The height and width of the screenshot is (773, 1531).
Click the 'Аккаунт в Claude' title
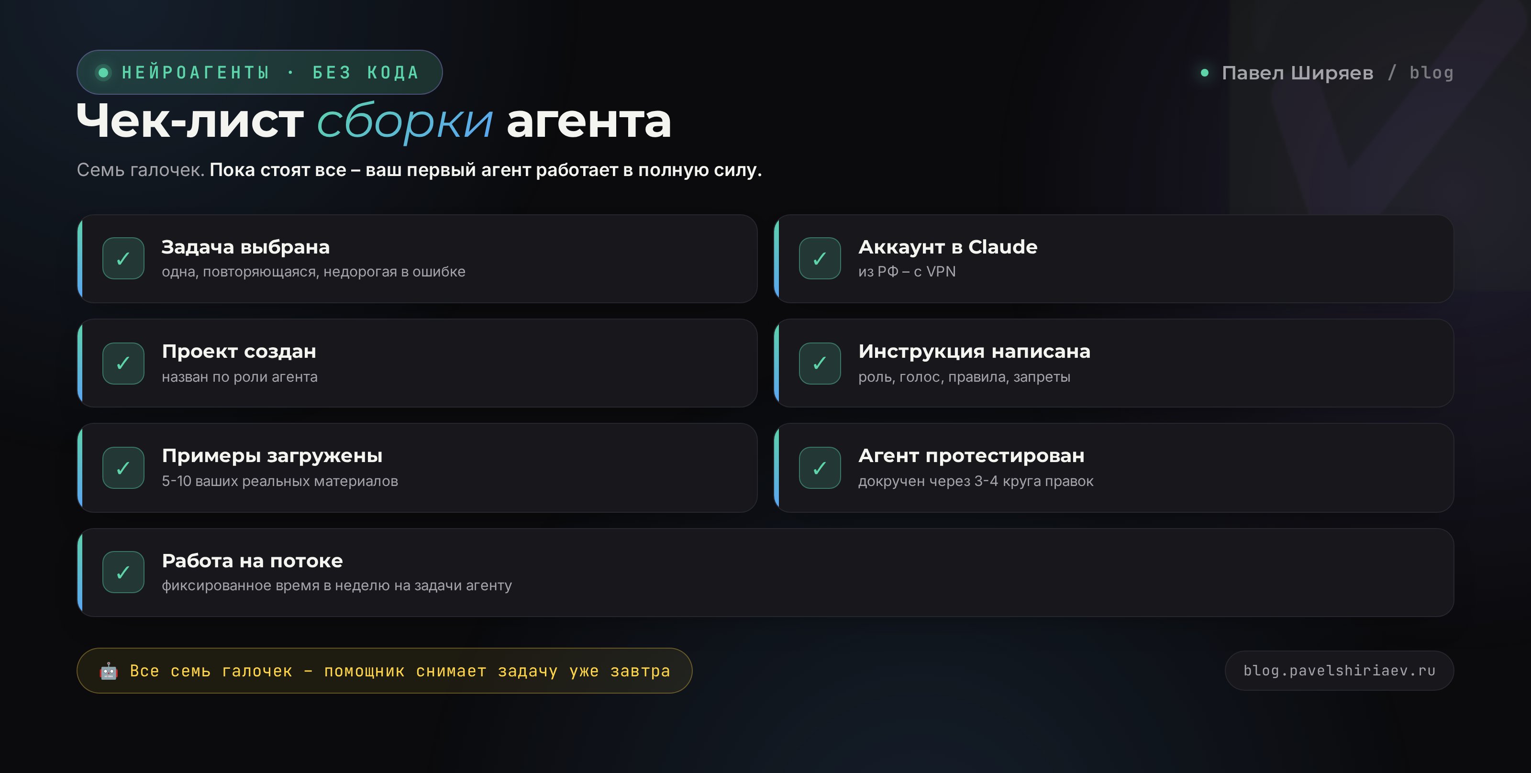tap(947, 246)
